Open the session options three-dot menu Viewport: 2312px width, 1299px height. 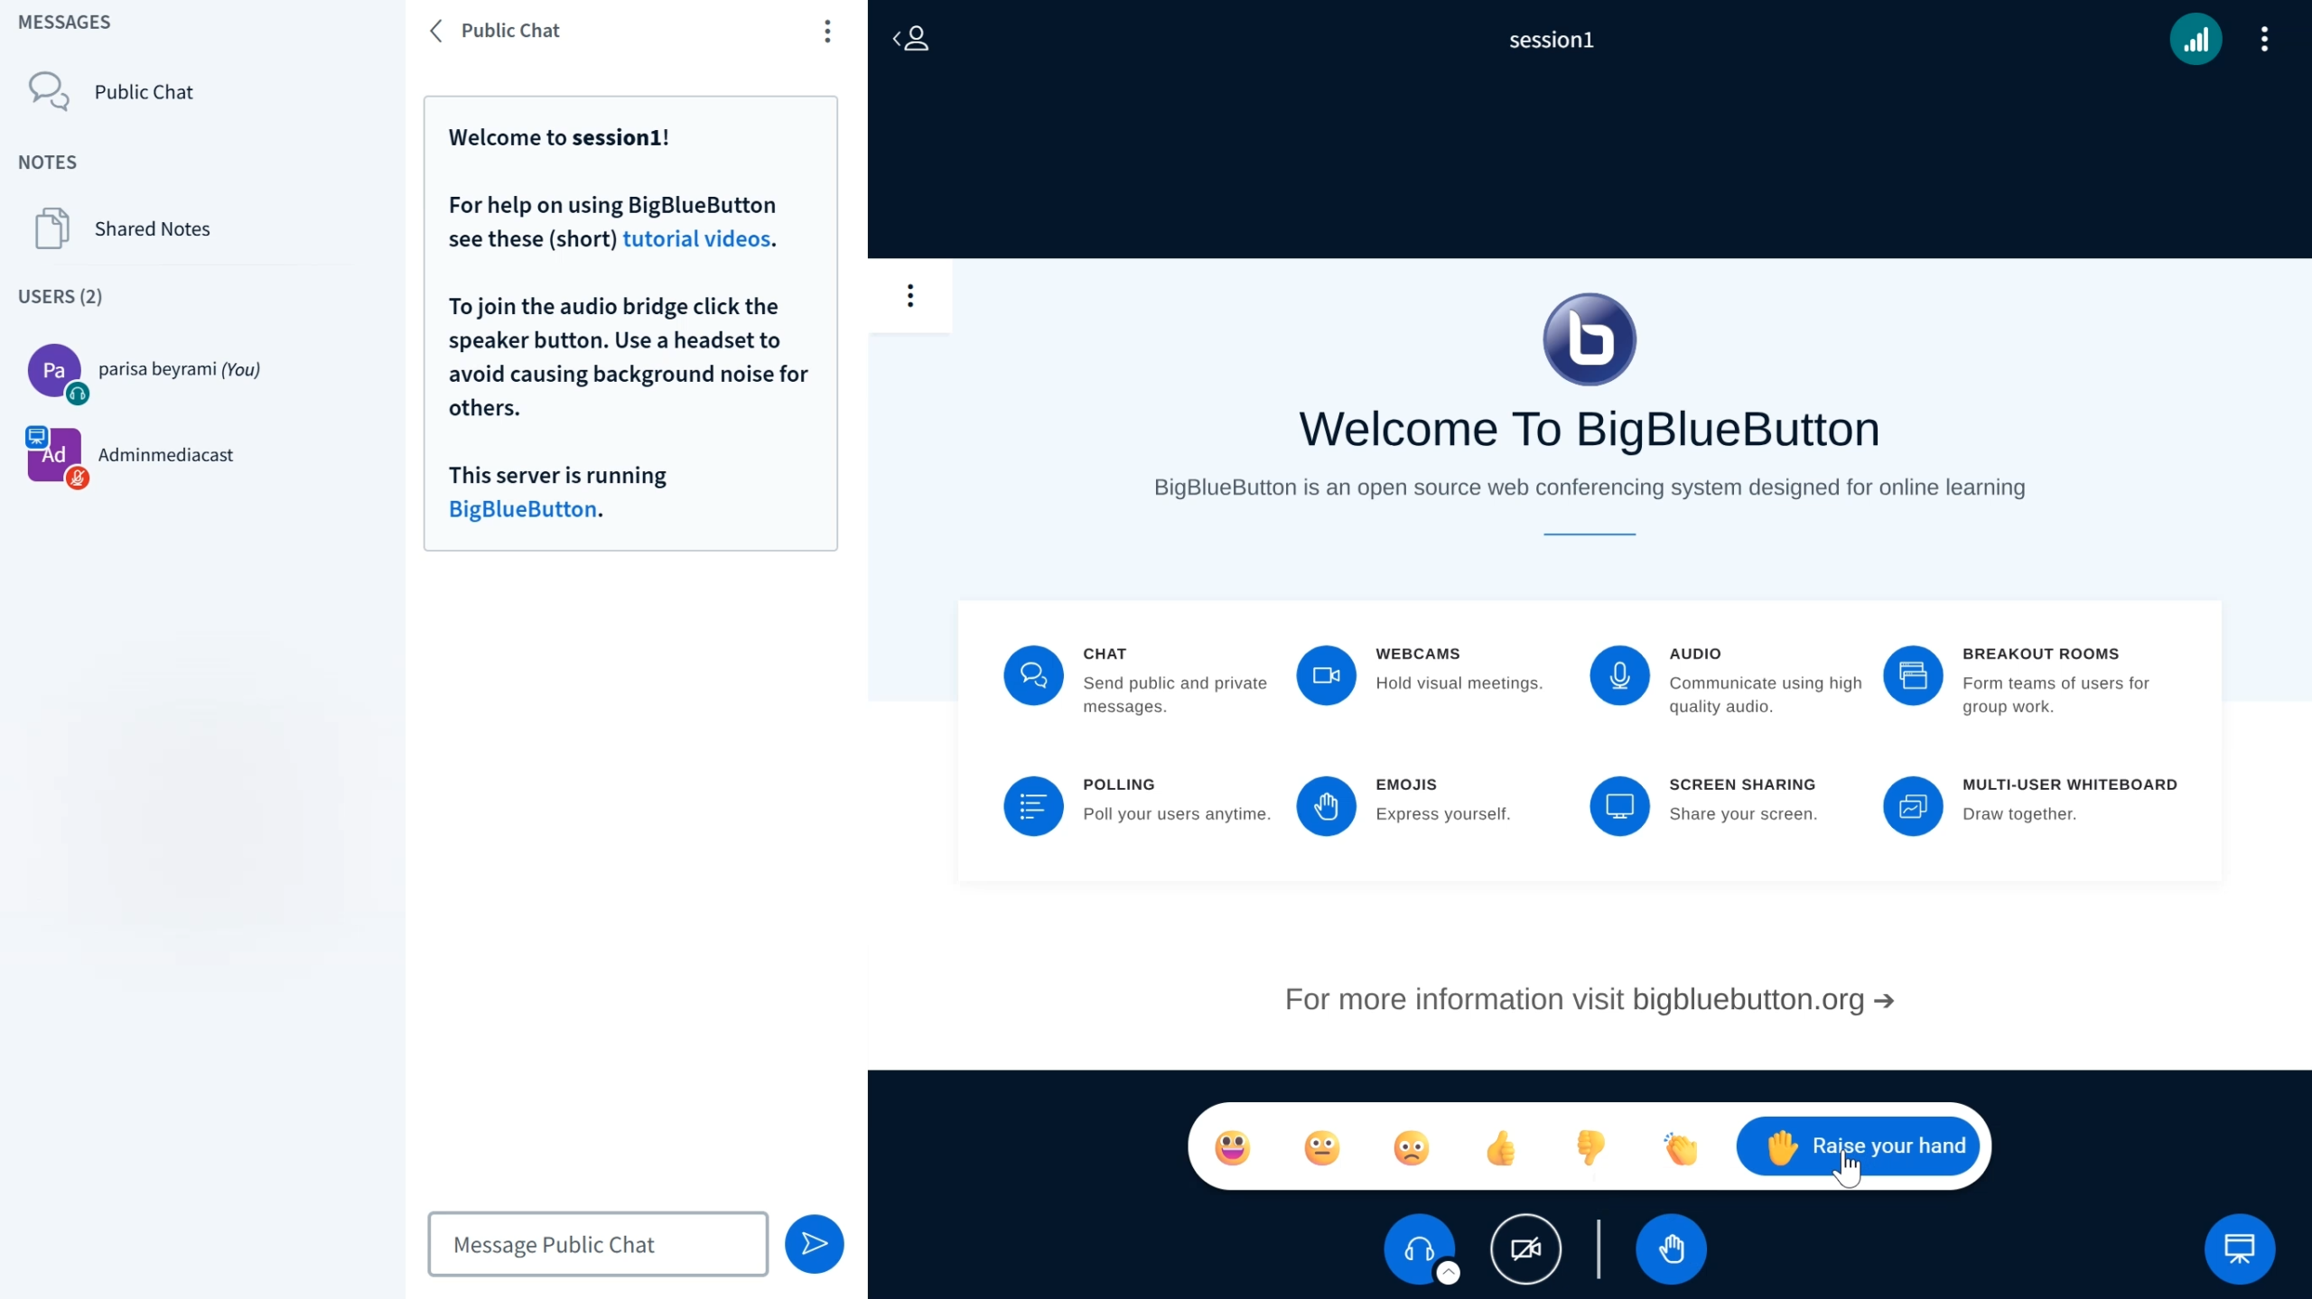2264,39
